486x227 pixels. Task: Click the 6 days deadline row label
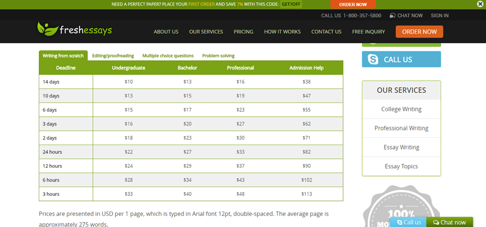pyautogui.click(x=50, y=110)
